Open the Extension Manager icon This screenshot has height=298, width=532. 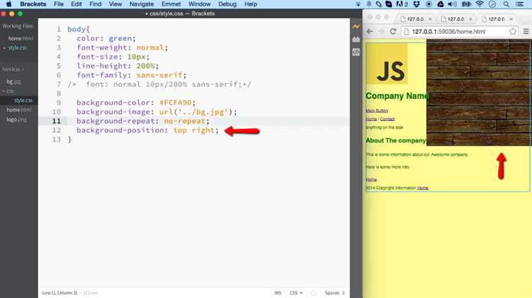click(x=355, y=39)
